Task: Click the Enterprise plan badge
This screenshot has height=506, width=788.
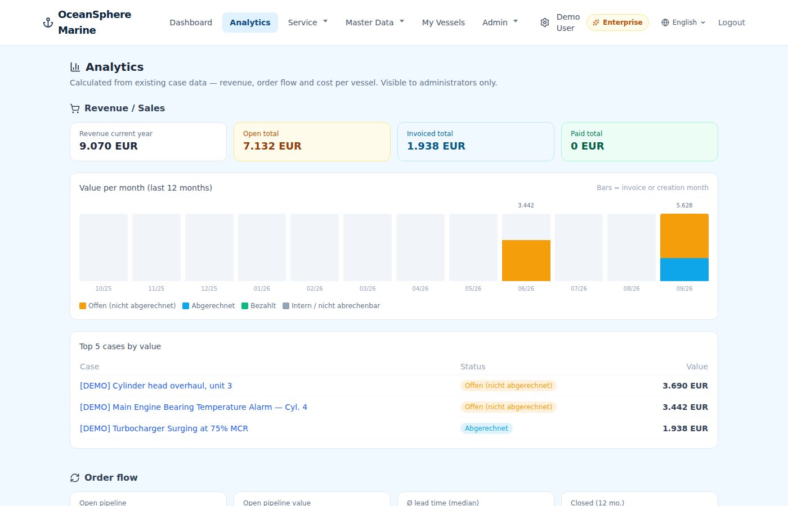Action: pos(617,22)
